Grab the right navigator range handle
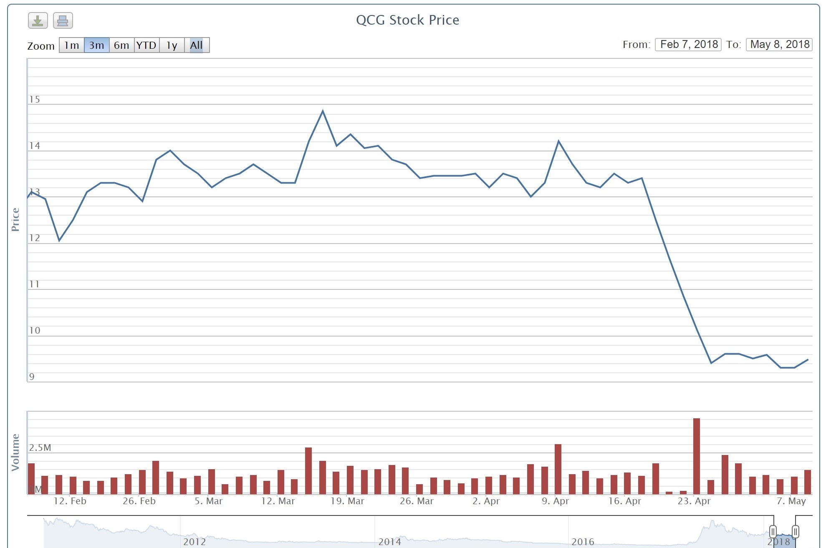 click(x=796, y=532)
